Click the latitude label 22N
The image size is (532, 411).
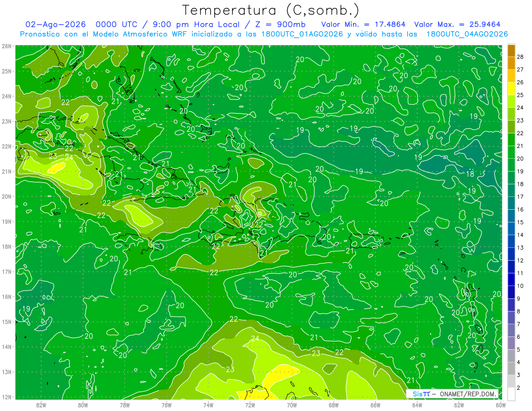pyautogui.click(x=7, y=146)
